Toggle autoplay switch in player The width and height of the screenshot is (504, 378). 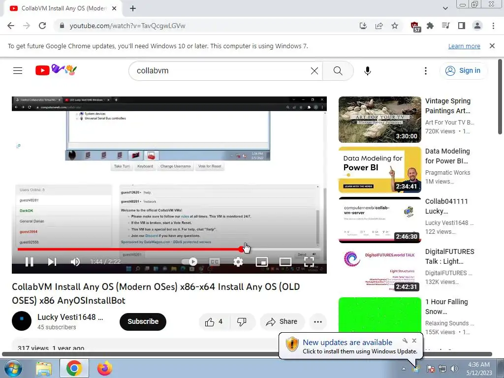[189, 262]
